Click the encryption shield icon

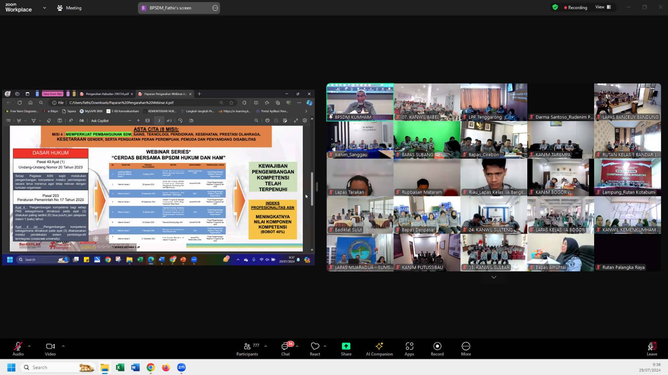(x=555, y=7)
